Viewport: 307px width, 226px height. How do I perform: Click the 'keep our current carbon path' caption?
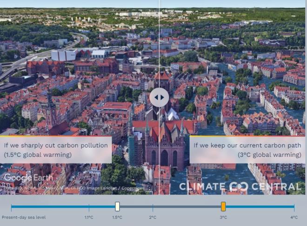click(247, 150)
